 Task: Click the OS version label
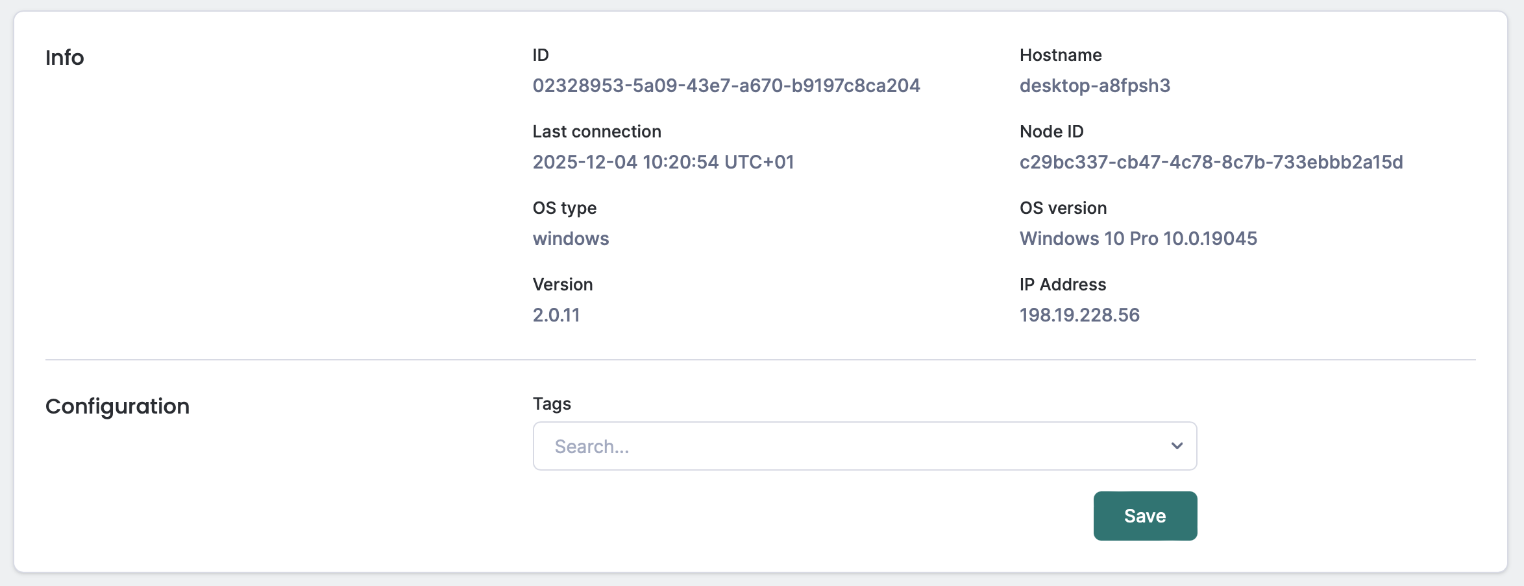pyautogui.click(x=1063, y=207)
